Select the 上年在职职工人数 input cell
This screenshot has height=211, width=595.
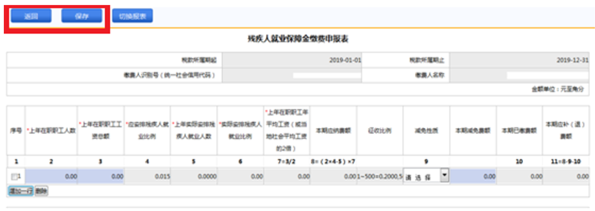pos(52,176)
